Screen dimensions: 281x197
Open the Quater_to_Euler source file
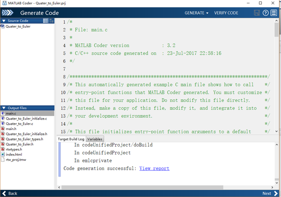coord(18,27)
